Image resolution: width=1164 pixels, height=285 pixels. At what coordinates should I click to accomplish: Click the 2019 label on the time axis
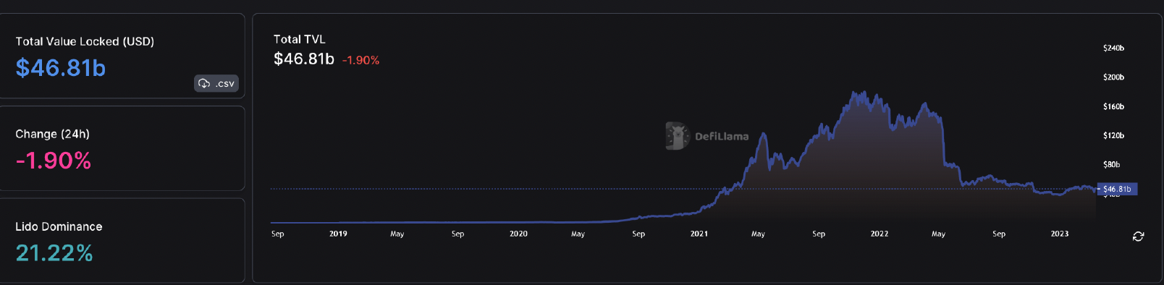point(338,234)
